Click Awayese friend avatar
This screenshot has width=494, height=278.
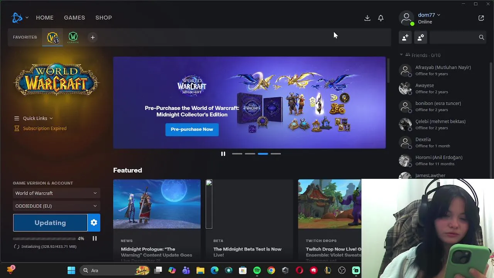[x=405, y=88]
